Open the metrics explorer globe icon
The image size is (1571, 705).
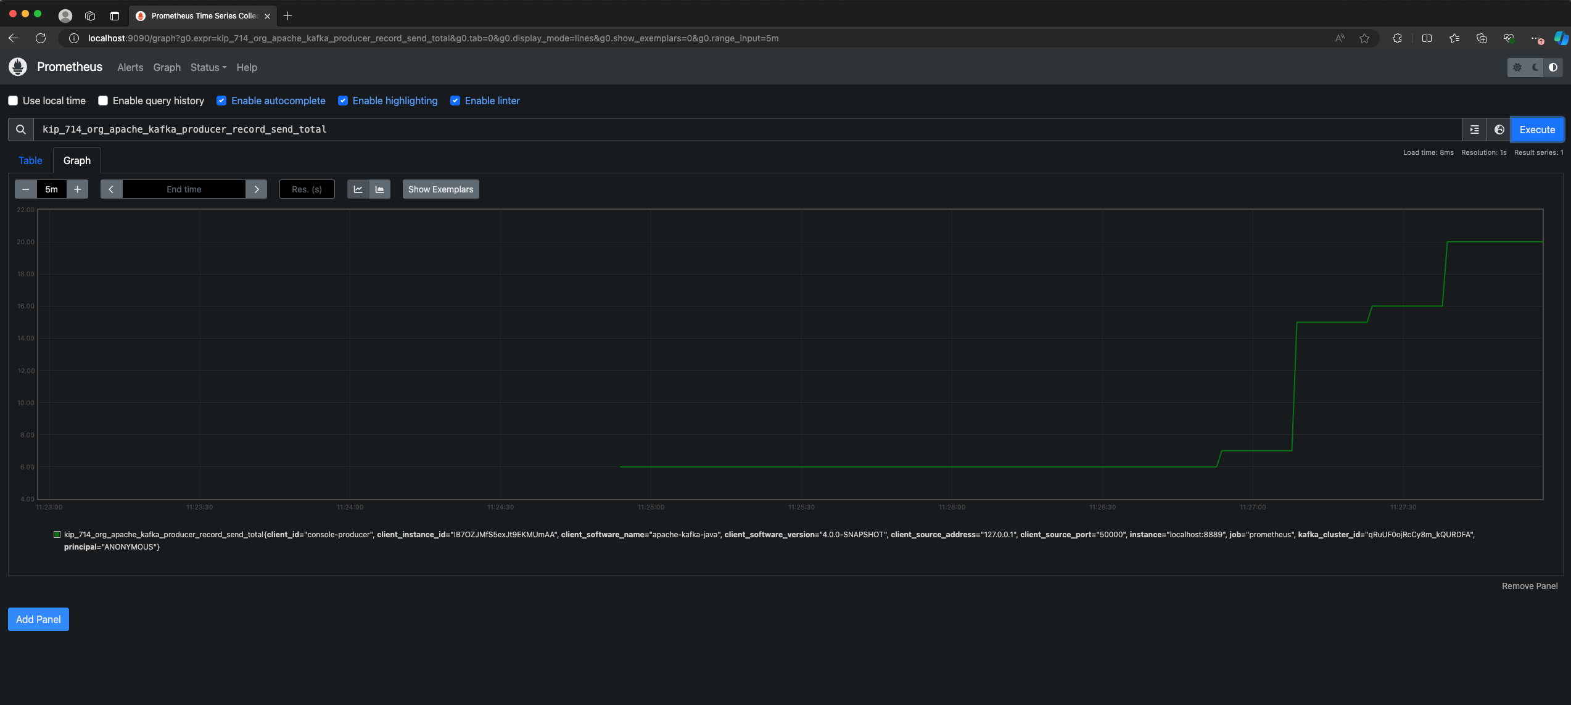point(1499,130)
